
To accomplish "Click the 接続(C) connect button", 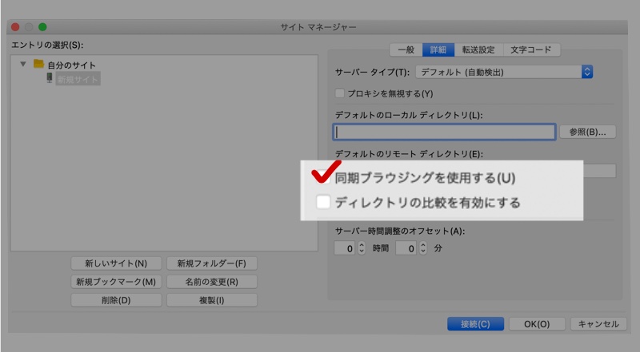I will 475,324.
